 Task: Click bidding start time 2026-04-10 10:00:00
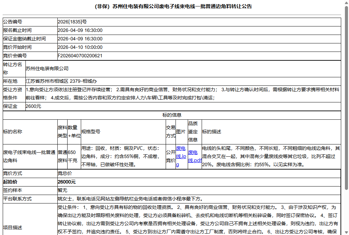(x=80, y=47)
